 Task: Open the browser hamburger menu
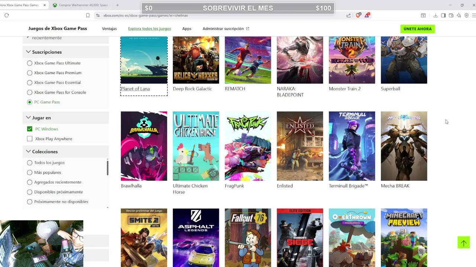474,15
